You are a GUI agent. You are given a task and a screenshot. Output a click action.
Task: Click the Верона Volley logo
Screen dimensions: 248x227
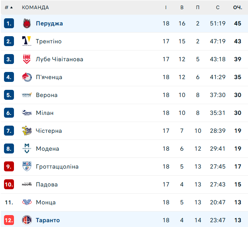pos(27,95)
